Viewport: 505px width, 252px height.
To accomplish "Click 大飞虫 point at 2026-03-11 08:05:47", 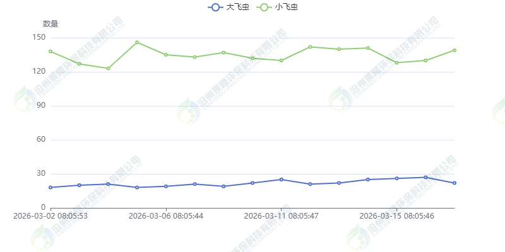I will (282, 180).
